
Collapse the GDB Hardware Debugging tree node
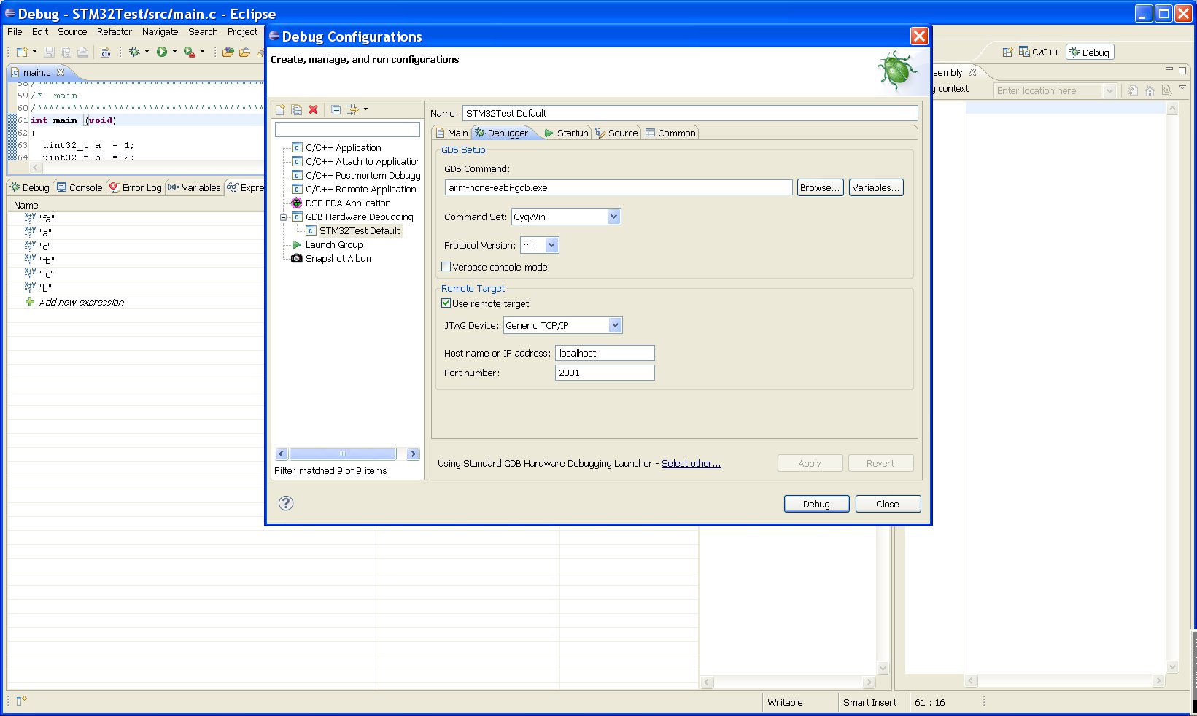[x=284, y=217]
